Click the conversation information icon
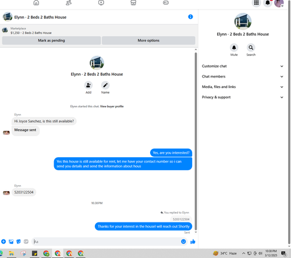291x258 pixels. [190, 17]
